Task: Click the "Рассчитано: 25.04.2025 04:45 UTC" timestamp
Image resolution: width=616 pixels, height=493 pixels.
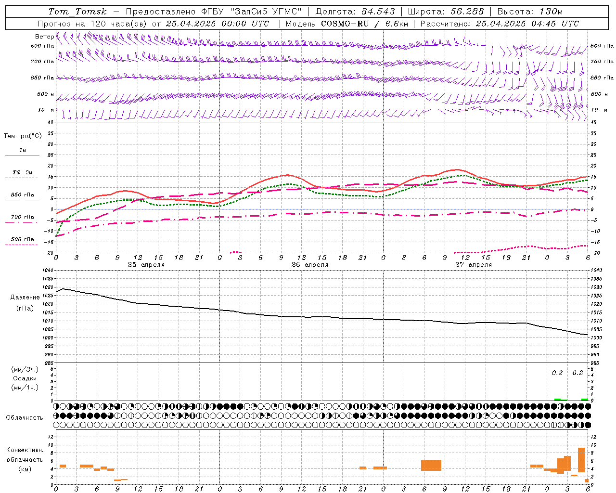Action: (500, 24)
